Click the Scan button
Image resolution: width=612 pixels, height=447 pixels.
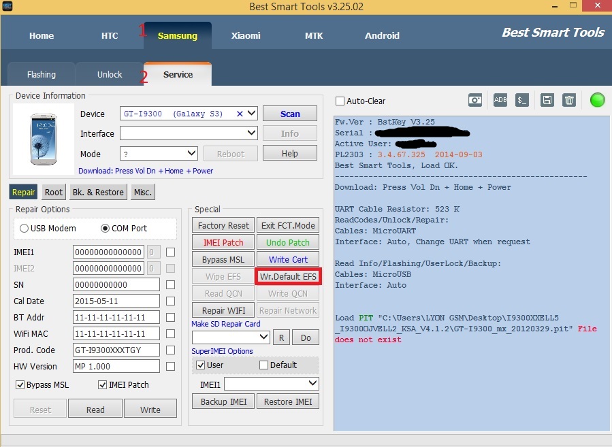pos(290,114)
